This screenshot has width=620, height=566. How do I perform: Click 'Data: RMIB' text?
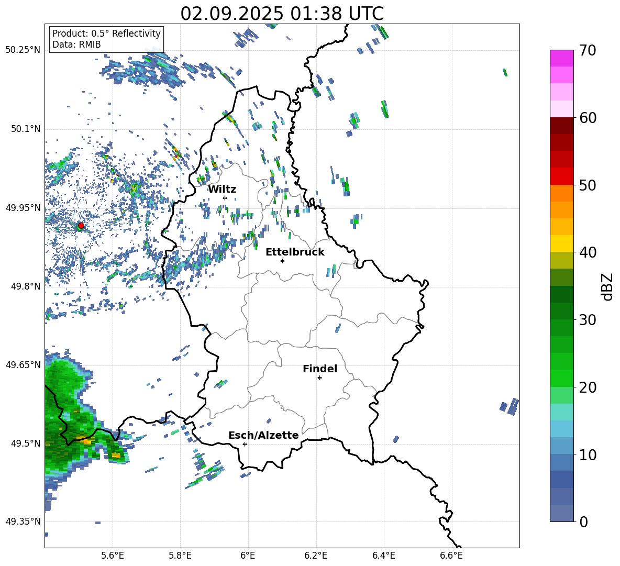(76, 45)
